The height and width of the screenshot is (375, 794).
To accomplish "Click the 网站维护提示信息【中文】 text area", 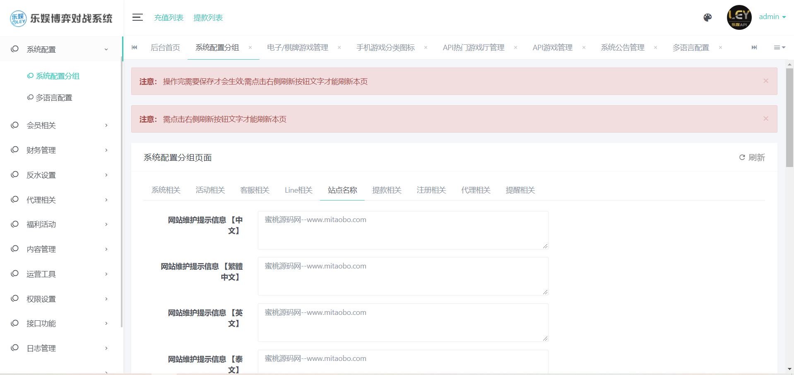I will click(x=403, y=230).
